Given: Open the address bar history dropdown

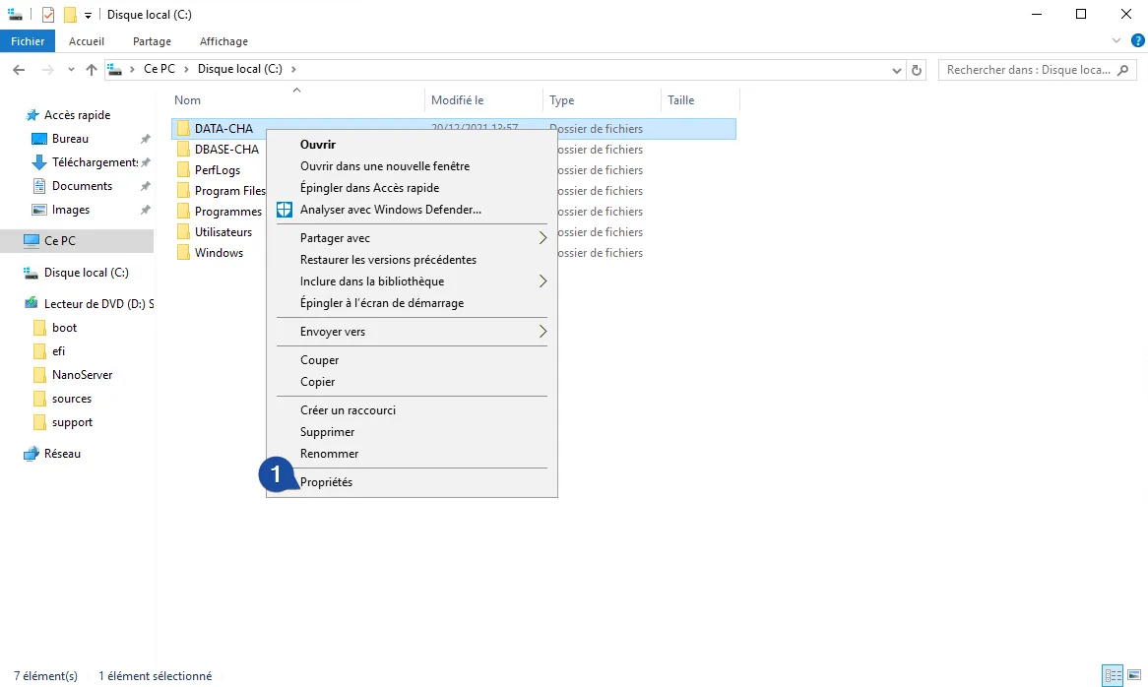Looking at the screenshot, I should [x=896, y=70].
